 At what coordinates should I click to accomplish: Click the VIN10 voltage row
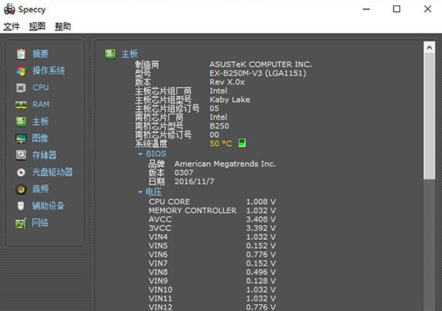(213, 290)
